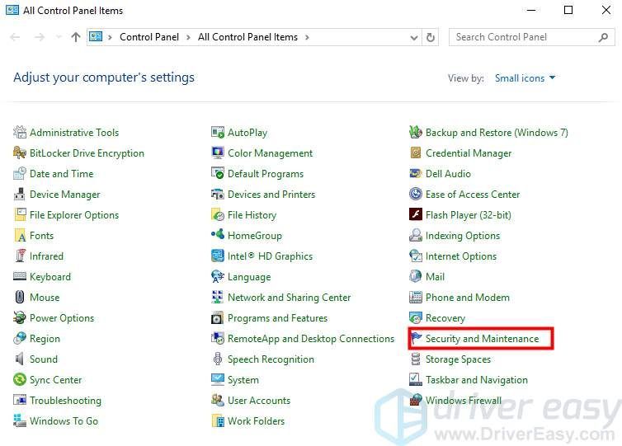Open the Default Programs icon
The height and width of the screenshot is (446, 622).
(x=218, y=173)
